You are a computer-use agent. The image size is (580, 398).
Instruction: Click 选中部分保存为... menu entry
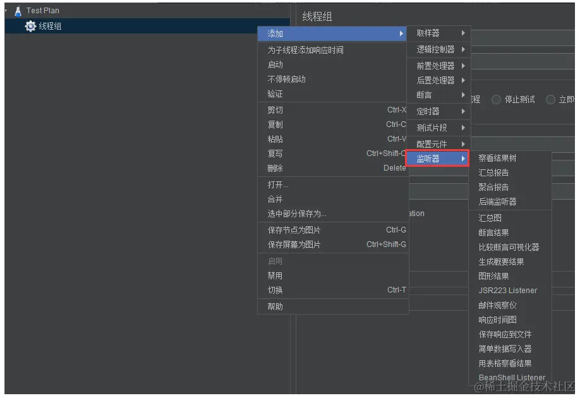[332, 214]
